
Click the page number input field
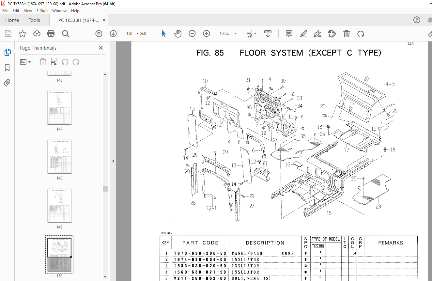[129, 34]
